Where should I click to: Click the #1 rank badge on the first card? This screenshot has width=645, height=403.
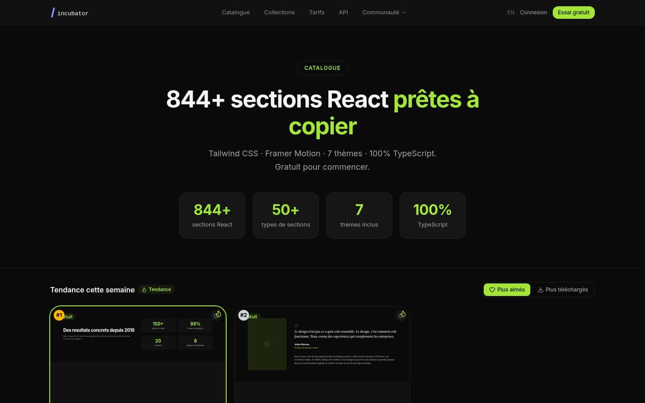tap(59, 315)
